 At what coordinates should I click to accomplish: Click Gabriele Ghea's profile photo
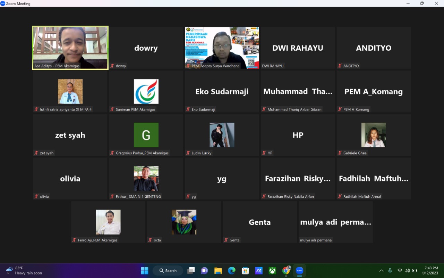tap(374, 135)
